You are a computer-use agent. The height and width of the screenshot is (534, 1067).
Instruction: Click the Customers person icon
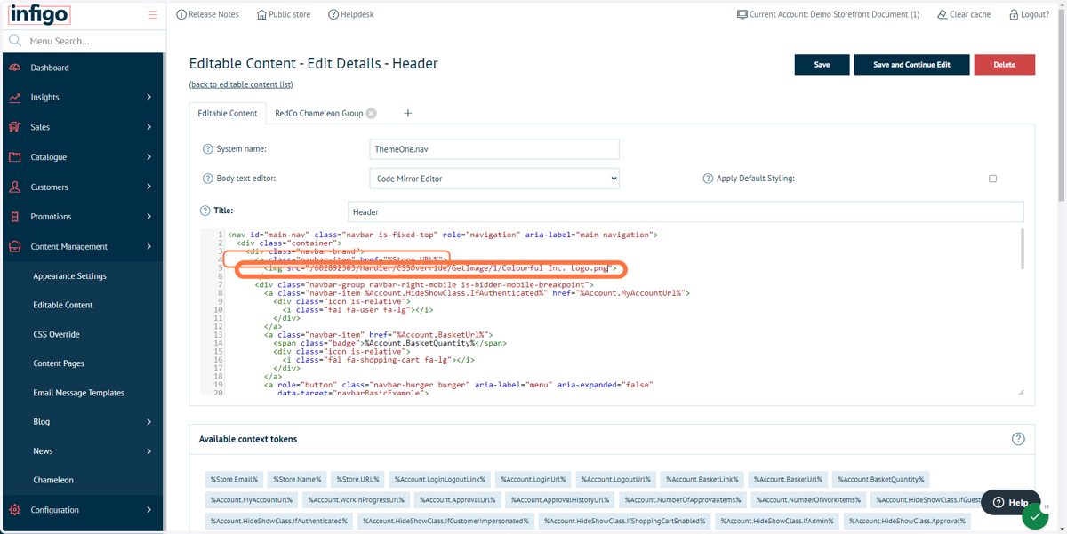(15, 187)
